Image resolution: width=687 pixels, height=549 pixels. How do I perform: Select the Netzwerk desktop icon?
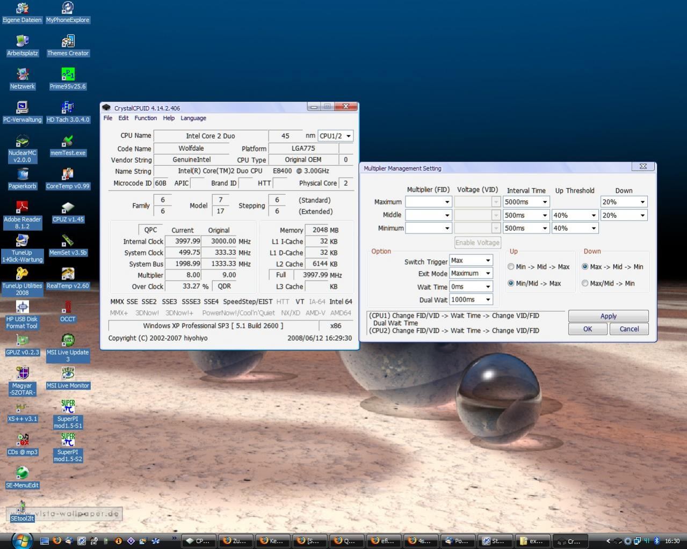point(22,79)
